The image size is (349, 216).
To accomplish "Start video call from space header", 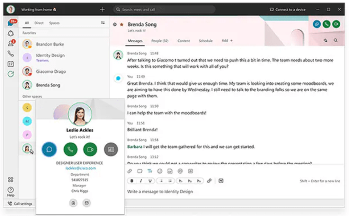I will coord(336,24).
